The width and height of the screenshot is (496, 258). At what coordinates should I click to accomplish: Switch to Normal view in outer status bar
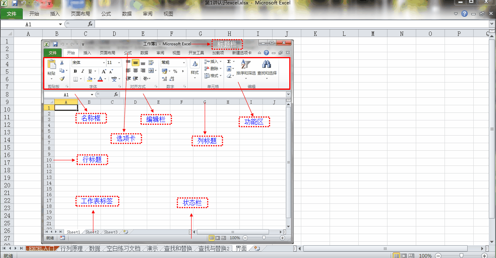(396, 256)
